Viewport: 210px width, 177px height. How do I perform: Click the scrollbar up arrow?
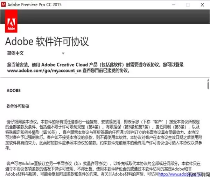(x=208, y=80)
